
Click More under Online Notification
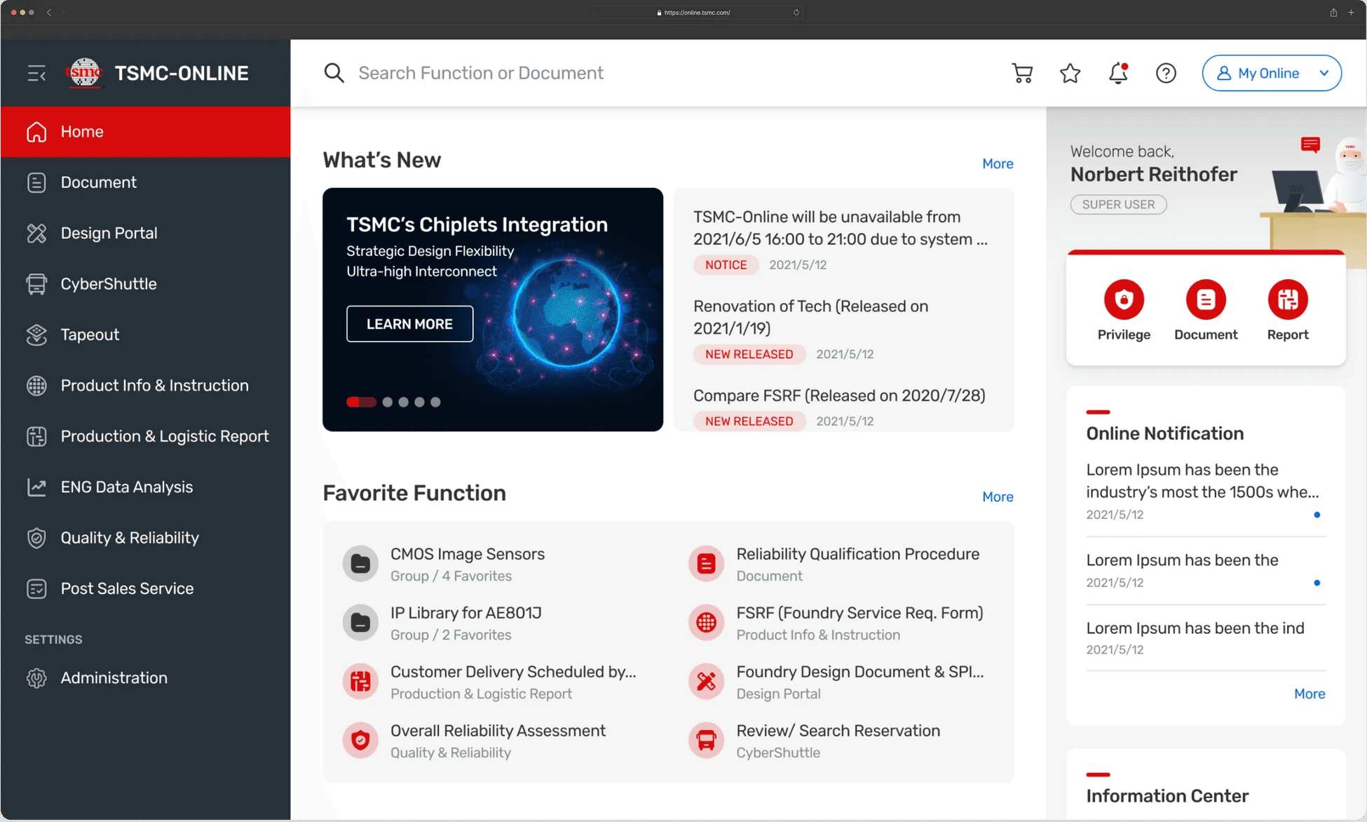coord(1310,694)
